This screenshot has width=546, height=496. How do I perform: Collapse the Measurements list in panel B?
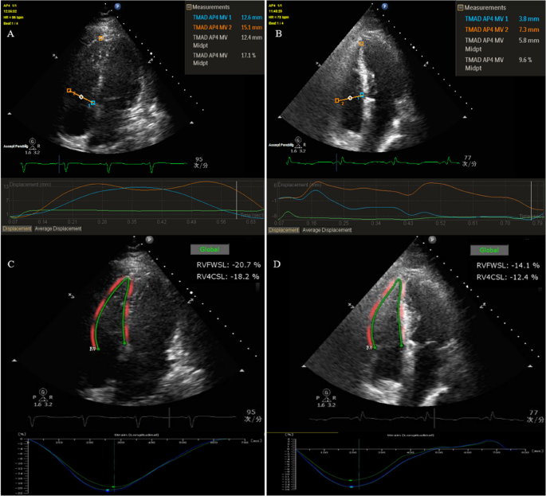point(461,8)
